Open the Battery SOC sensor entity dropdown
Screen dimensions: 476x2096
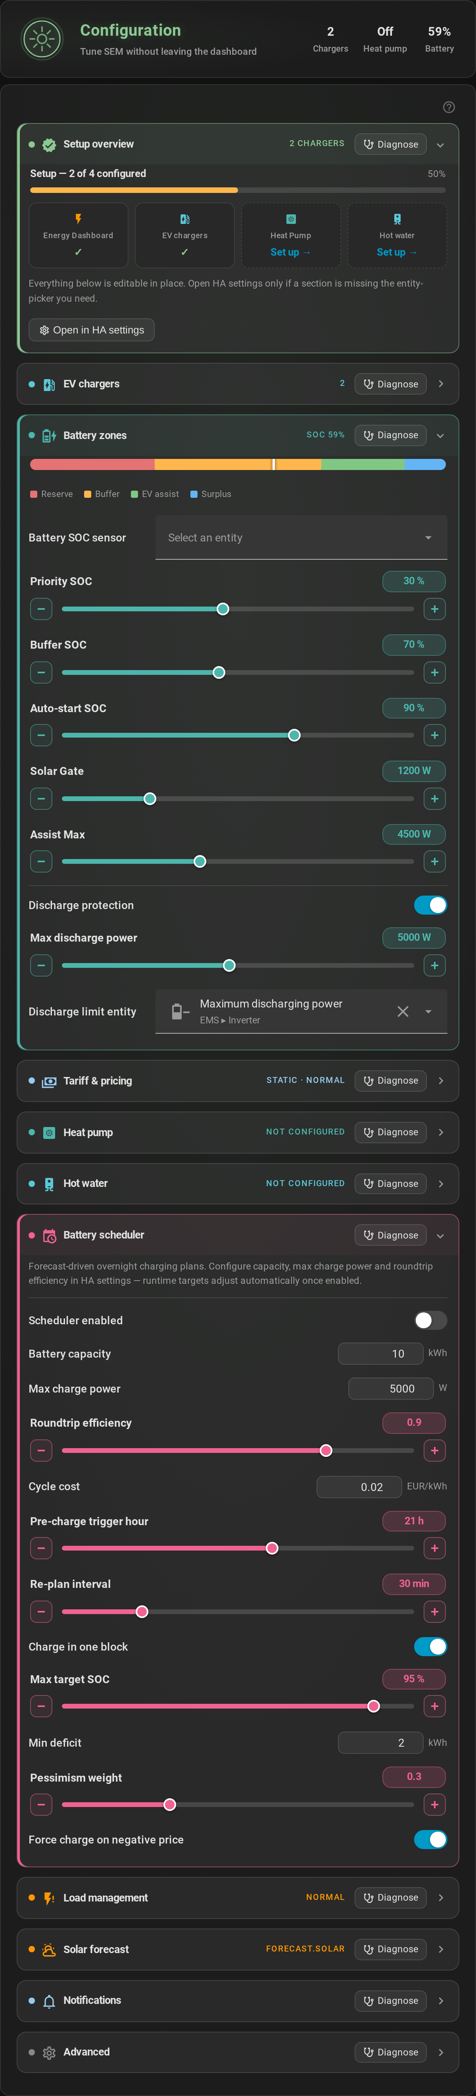[x=301, y=538]
